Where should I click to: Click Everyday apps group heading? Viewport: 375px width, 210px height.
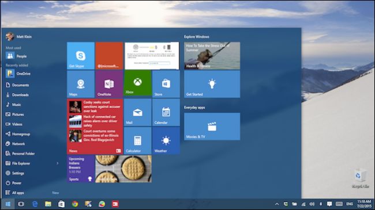194,108
